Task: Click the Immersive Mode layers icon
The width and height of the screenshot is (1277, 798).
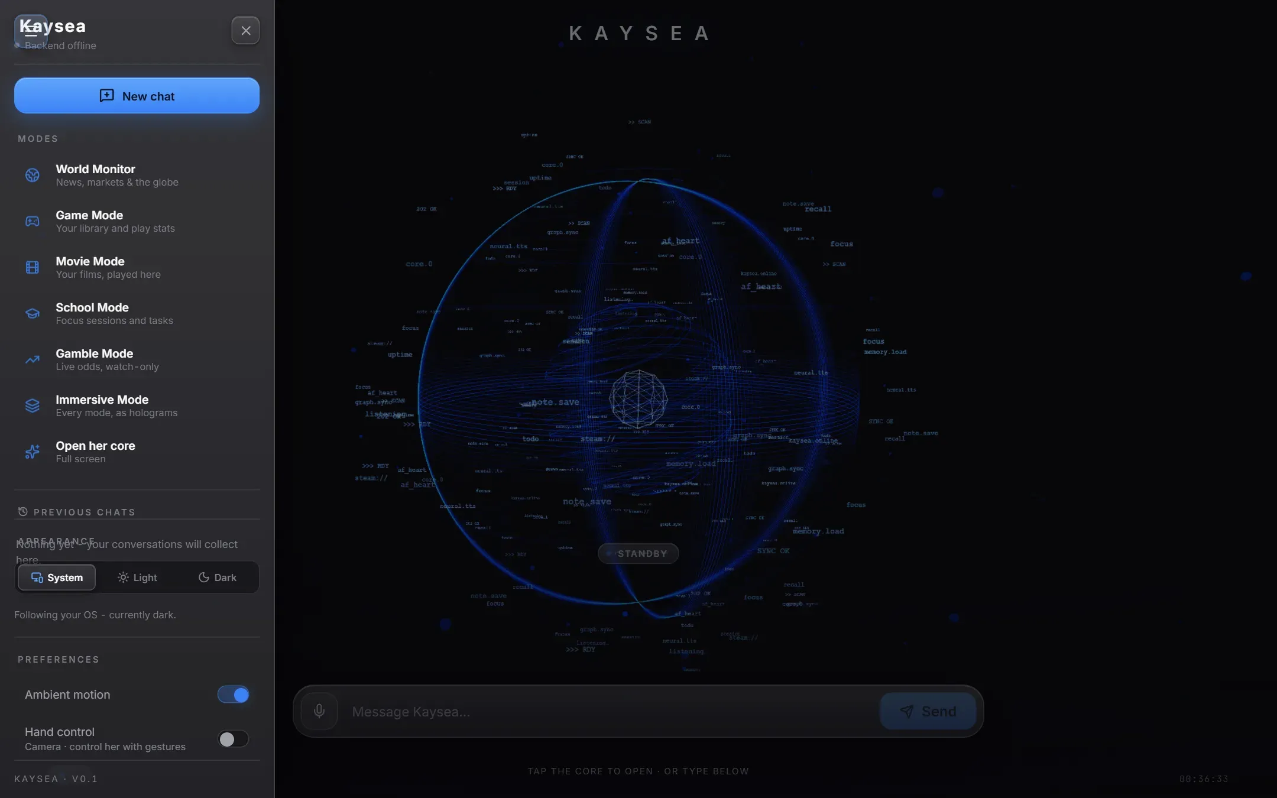Action: tap(33, 406)
